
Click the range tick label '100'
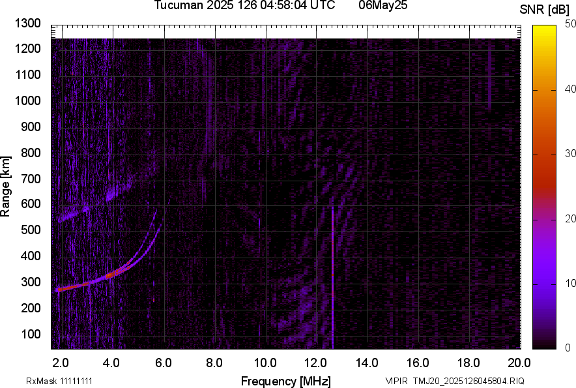(31, 334)
